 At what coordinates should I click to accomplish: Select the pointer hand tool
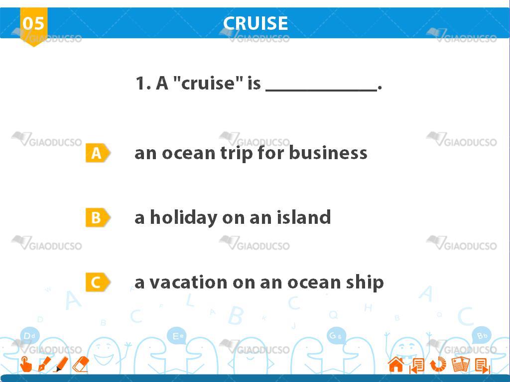(x=26, y=364)
